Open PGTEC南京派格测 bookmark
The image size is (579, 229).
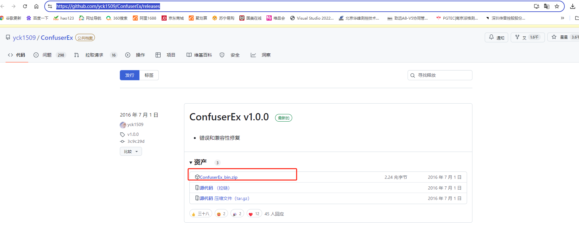457,18
